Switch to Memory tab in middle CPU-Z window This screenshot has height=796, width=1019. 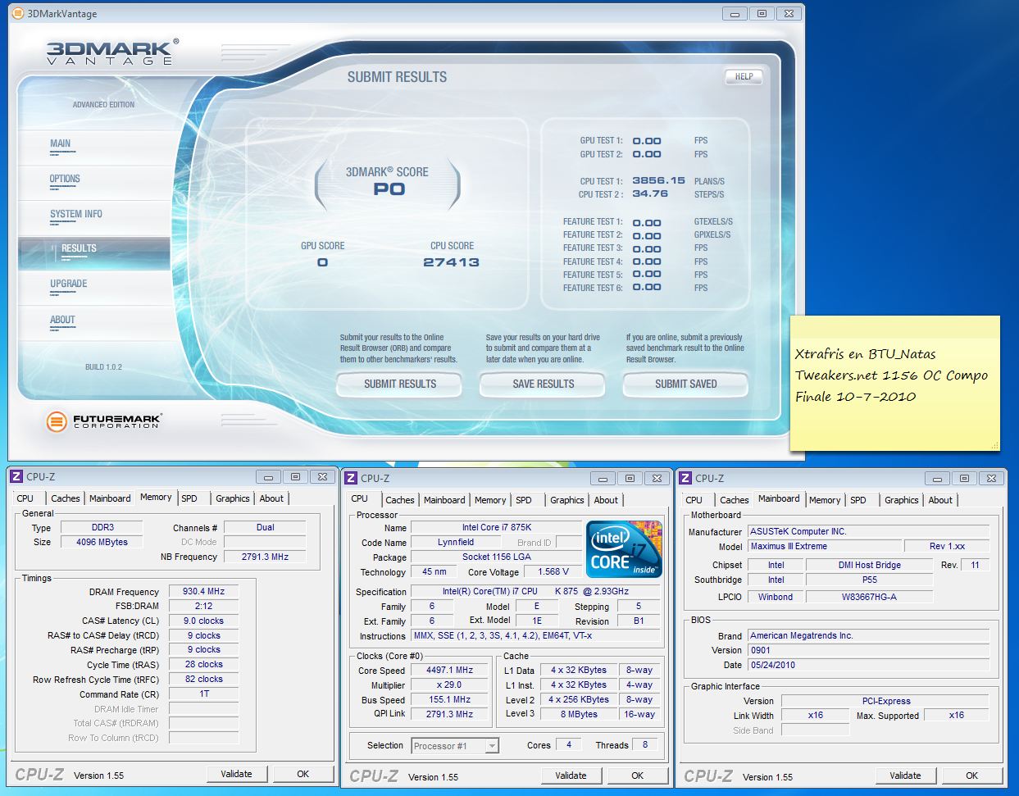pos(490,500)
